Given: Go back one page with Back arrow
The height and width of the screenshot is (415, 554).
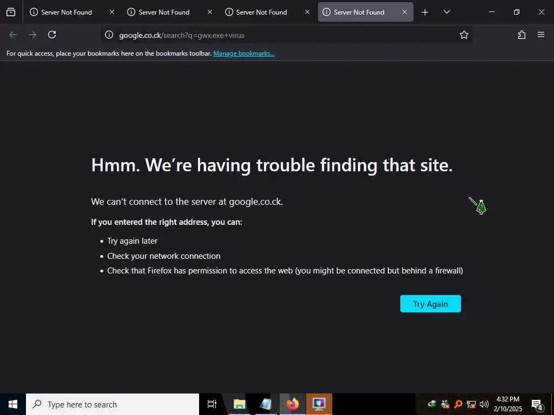Looking at the screenshot, I should pos(13,35).
